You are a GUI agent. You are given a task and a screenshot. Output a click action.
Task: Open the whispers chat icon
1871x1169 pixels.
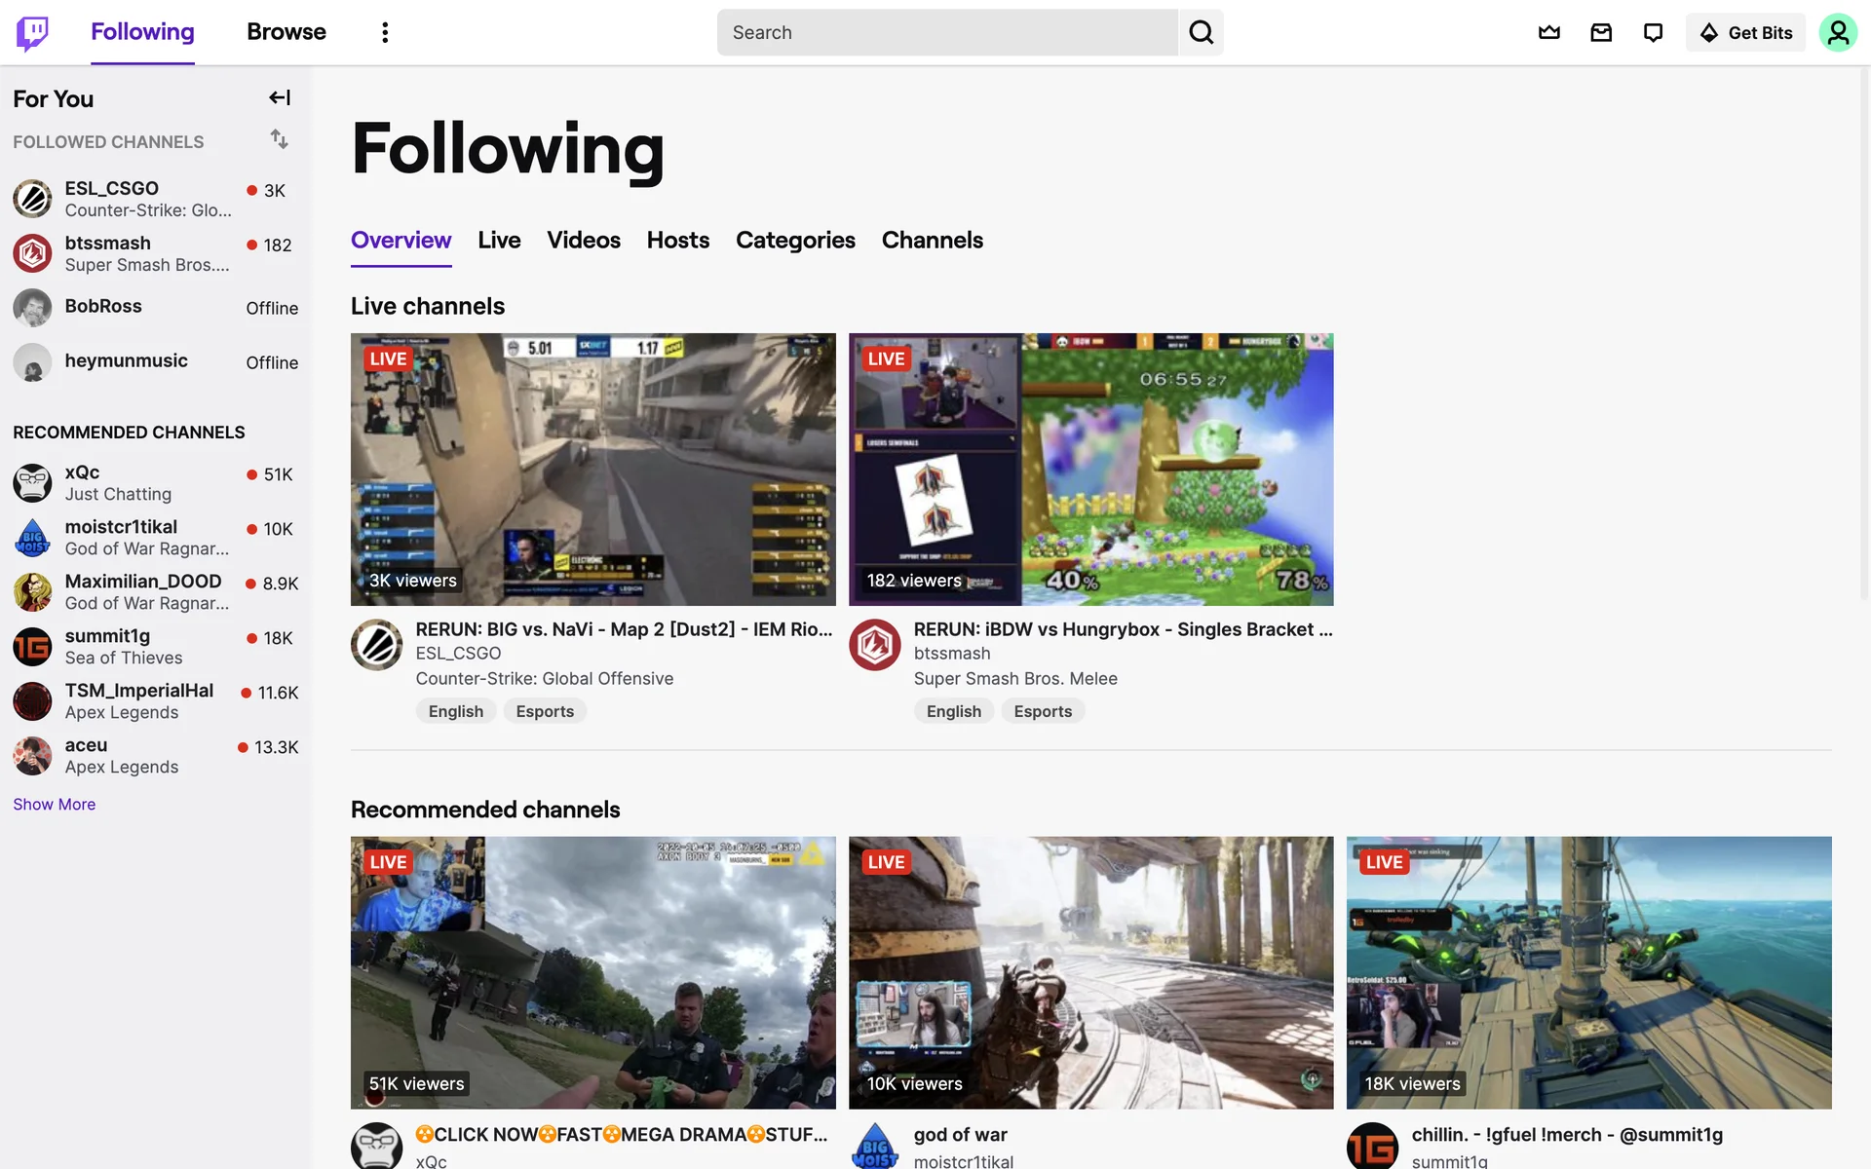click(x=1653, y=32)
